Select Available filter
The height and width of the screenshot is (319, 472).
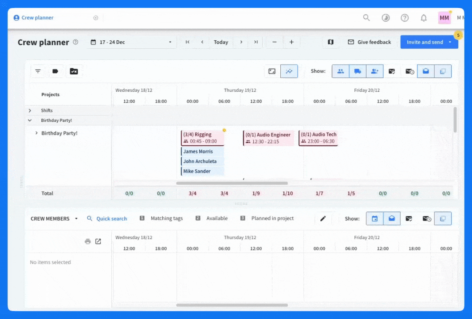click(x=212, y=218)
